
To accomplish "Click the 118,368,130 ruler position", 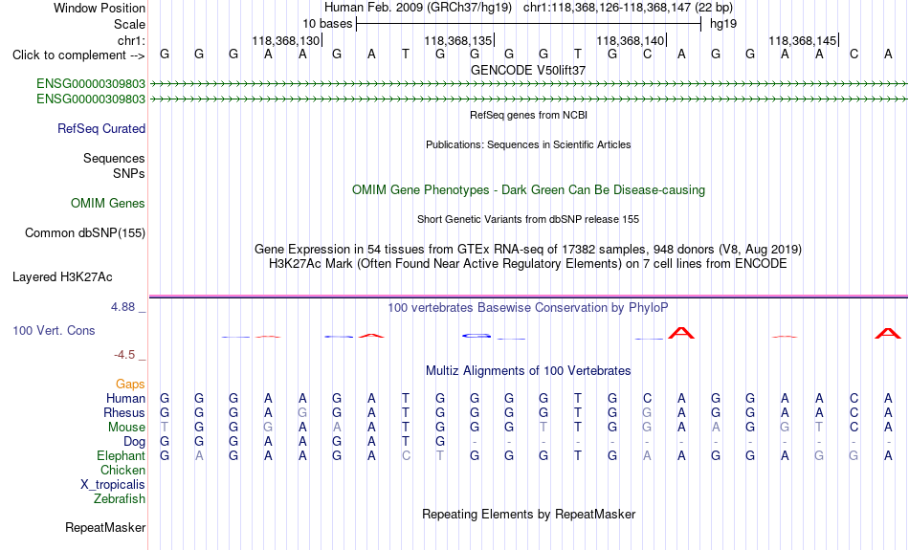I will (286, 40).
